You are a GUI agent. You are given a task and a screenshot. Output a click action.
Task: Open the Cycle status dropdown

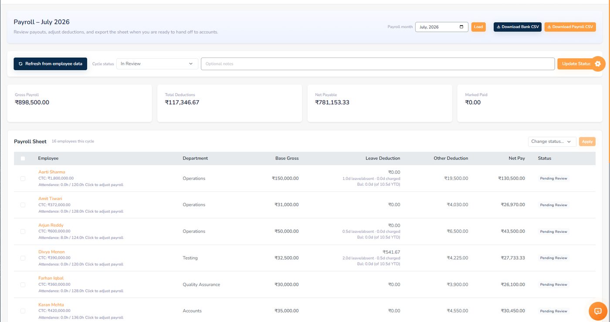coord(157,64)
